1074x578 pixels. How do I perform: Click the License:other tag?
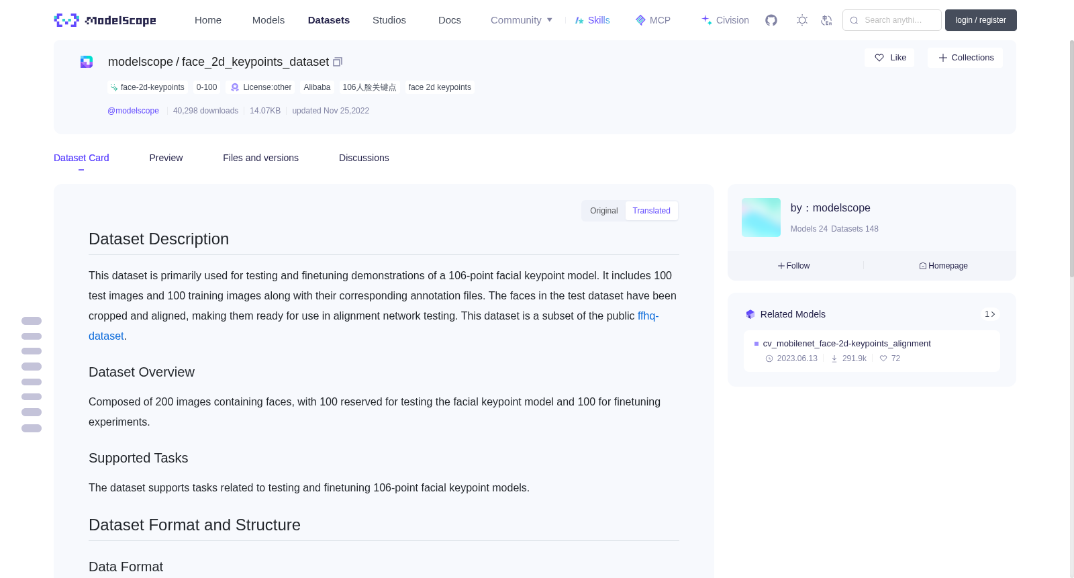(x=261, y=87)
